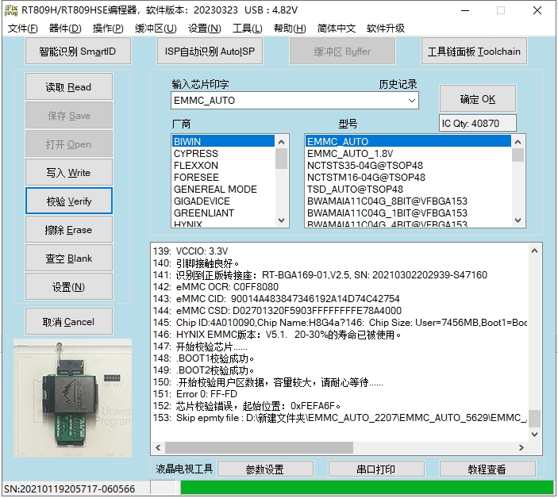Click the Verify button
This screenshot has width=558, height=498.
coord(68,201)
